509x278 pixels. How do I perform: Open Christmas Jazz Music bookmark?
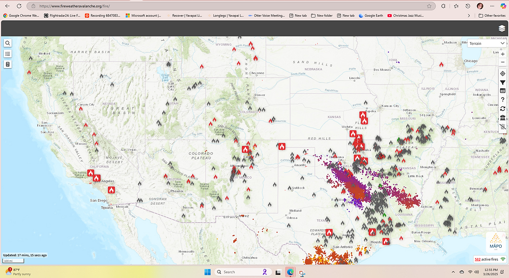[406, 15]
